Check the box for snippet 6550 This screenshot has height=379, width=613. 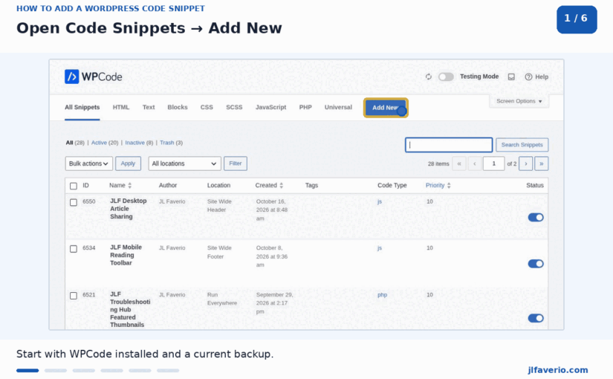(x=74, y=202)
